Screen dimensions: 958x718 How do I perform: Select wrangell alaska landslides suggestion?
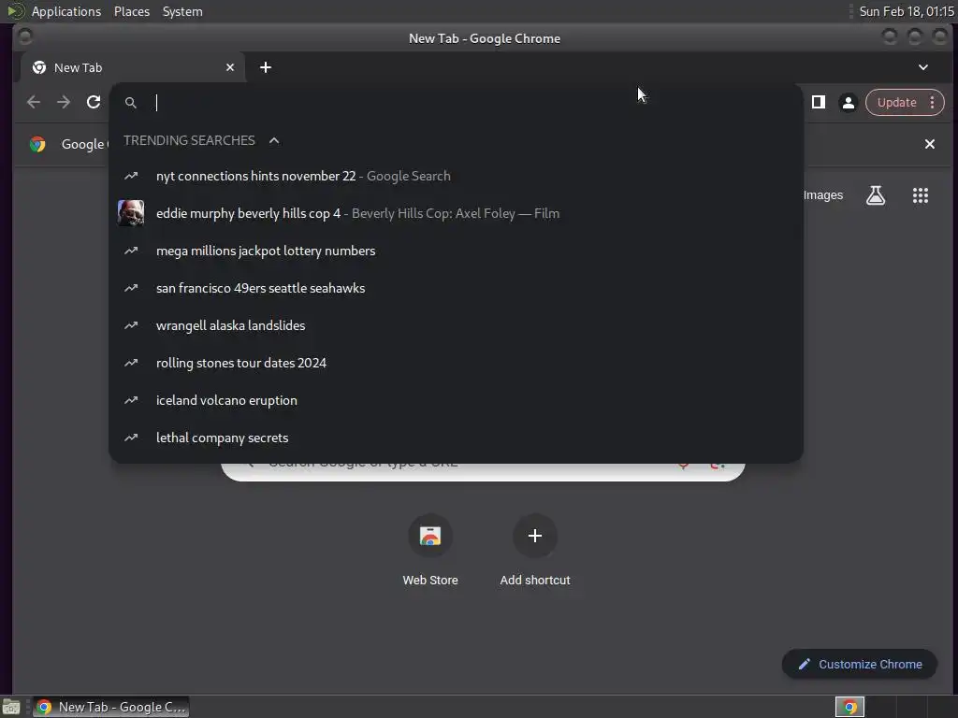(x=456, y=325)
